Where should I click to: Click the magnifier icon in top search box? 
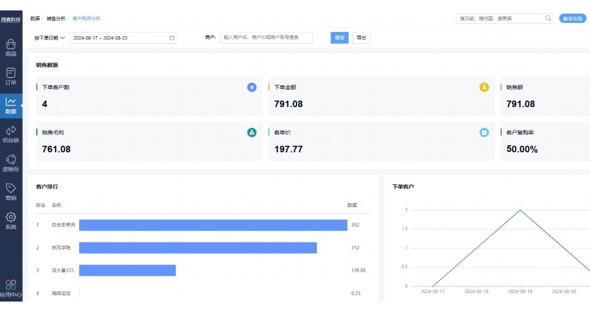[548, 18]
